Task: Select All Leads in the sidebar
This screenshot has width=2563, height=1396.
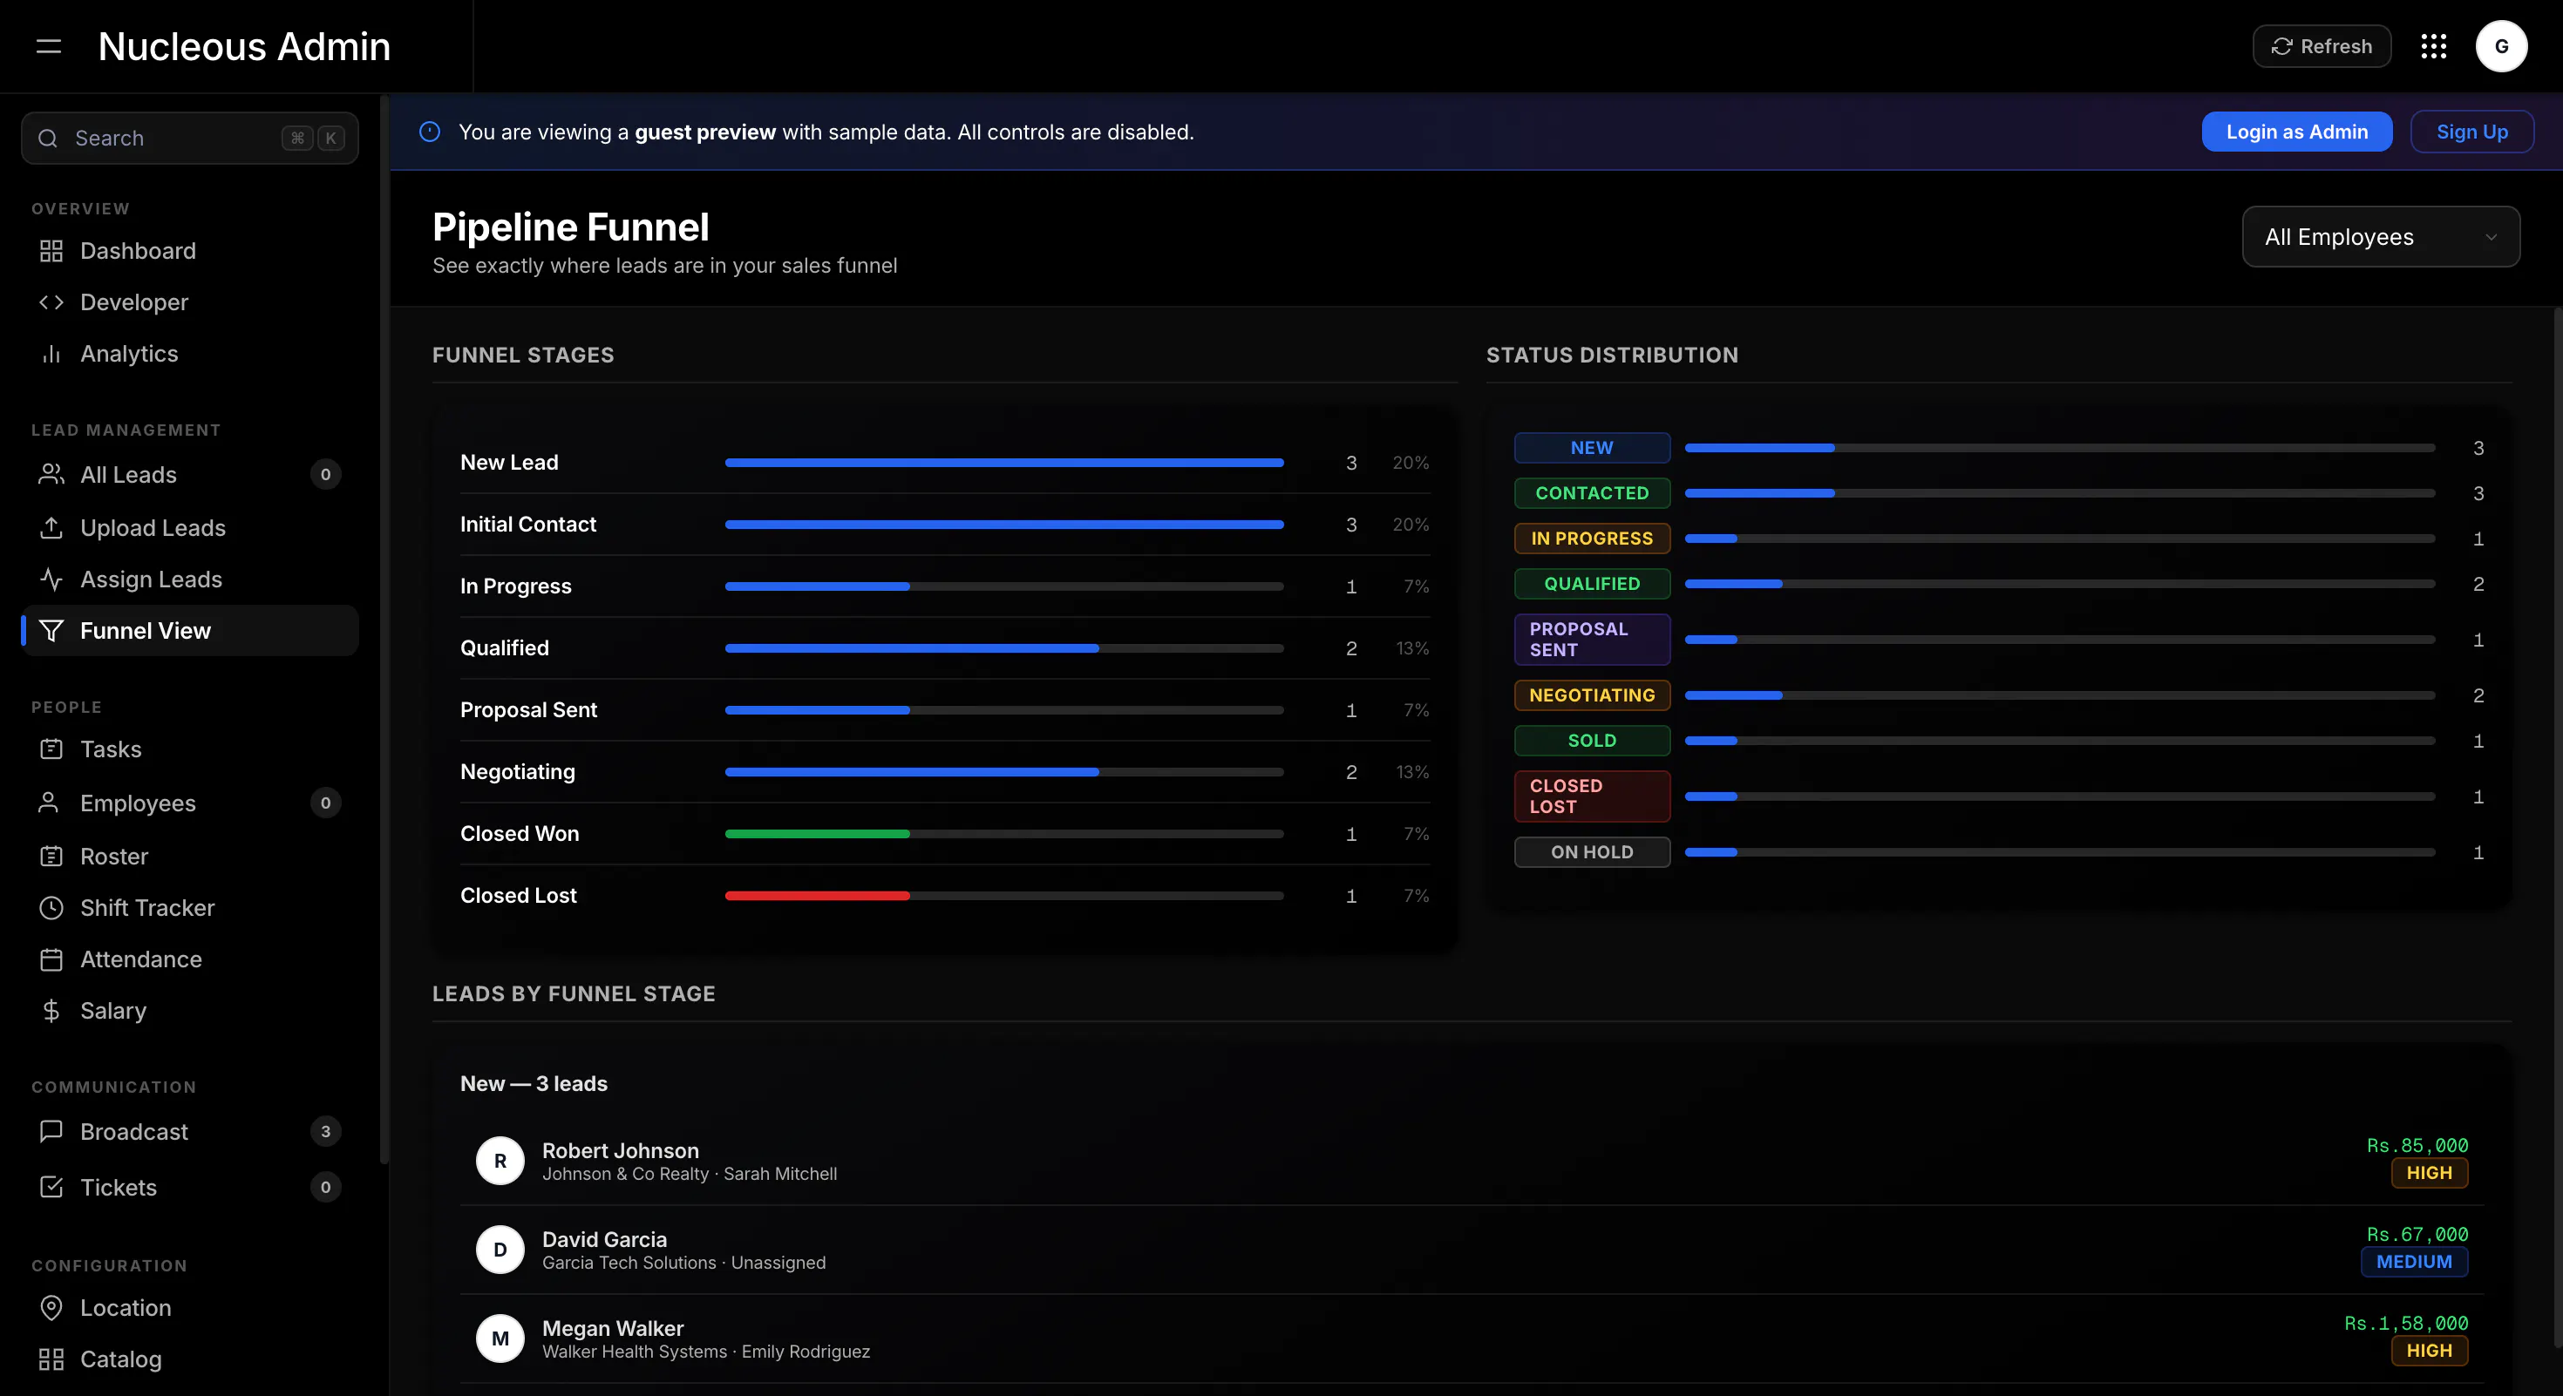Action: click(189, 474)
